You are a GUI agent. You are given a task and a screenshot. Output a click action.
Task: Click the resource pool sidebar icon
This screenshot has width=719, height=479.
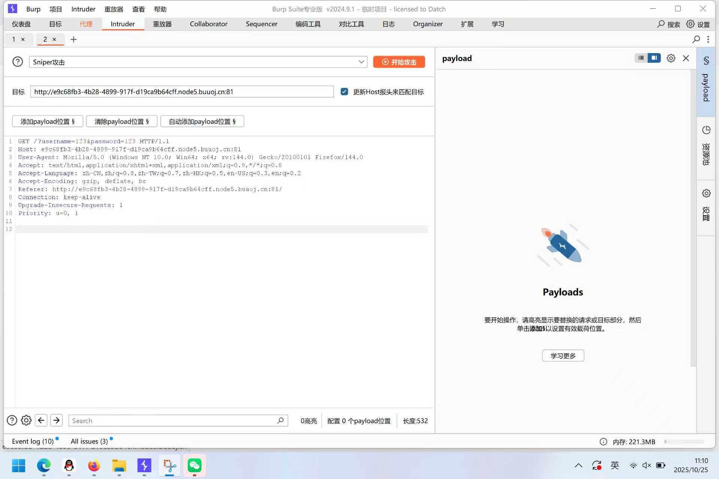[x=706, y=130]
